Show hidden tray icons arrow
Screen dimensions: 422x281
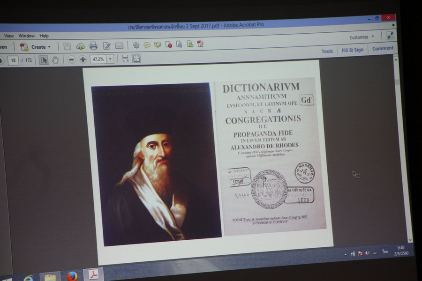[345, 254]
